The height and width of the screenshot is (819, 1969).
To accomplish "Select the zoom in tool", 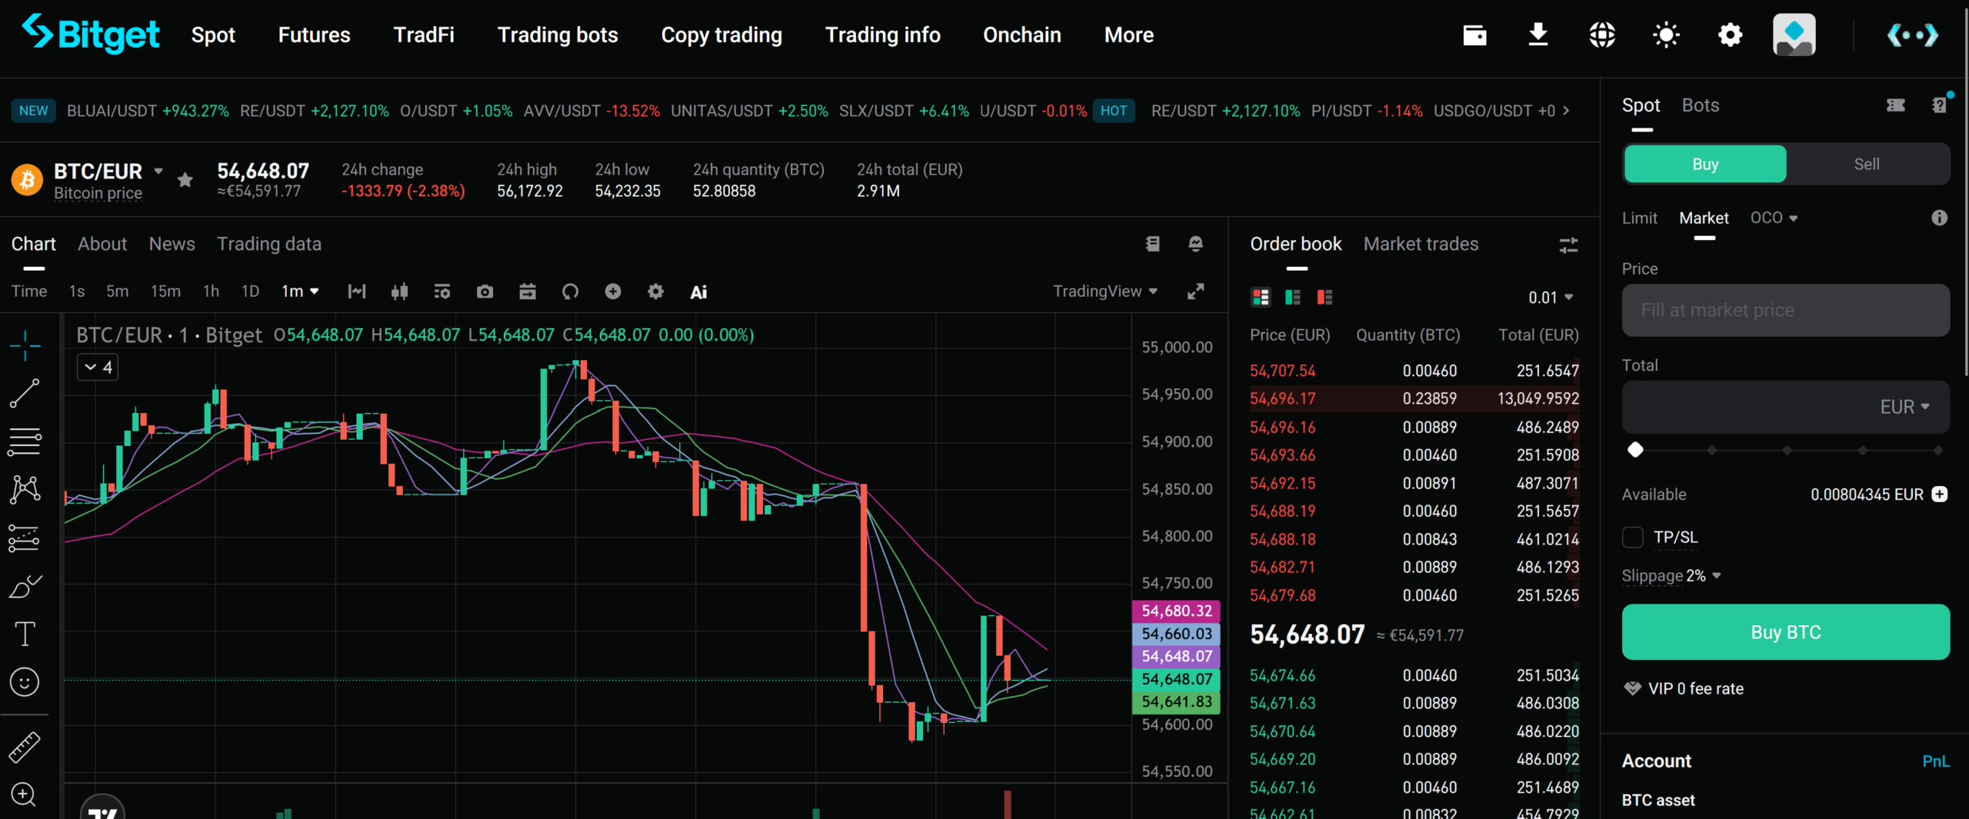I will pyautogui.click(x=25, y=794).
